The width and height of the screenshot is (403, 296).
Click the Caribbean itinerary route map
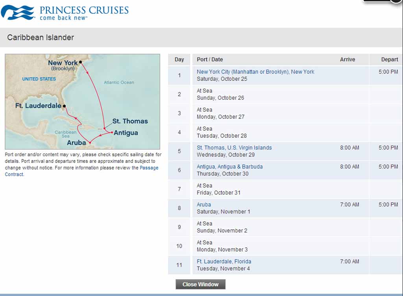[83, 102]
